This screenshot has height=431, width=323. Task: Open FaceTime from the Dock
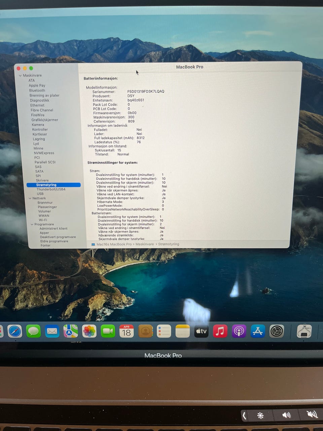(108, 331)
